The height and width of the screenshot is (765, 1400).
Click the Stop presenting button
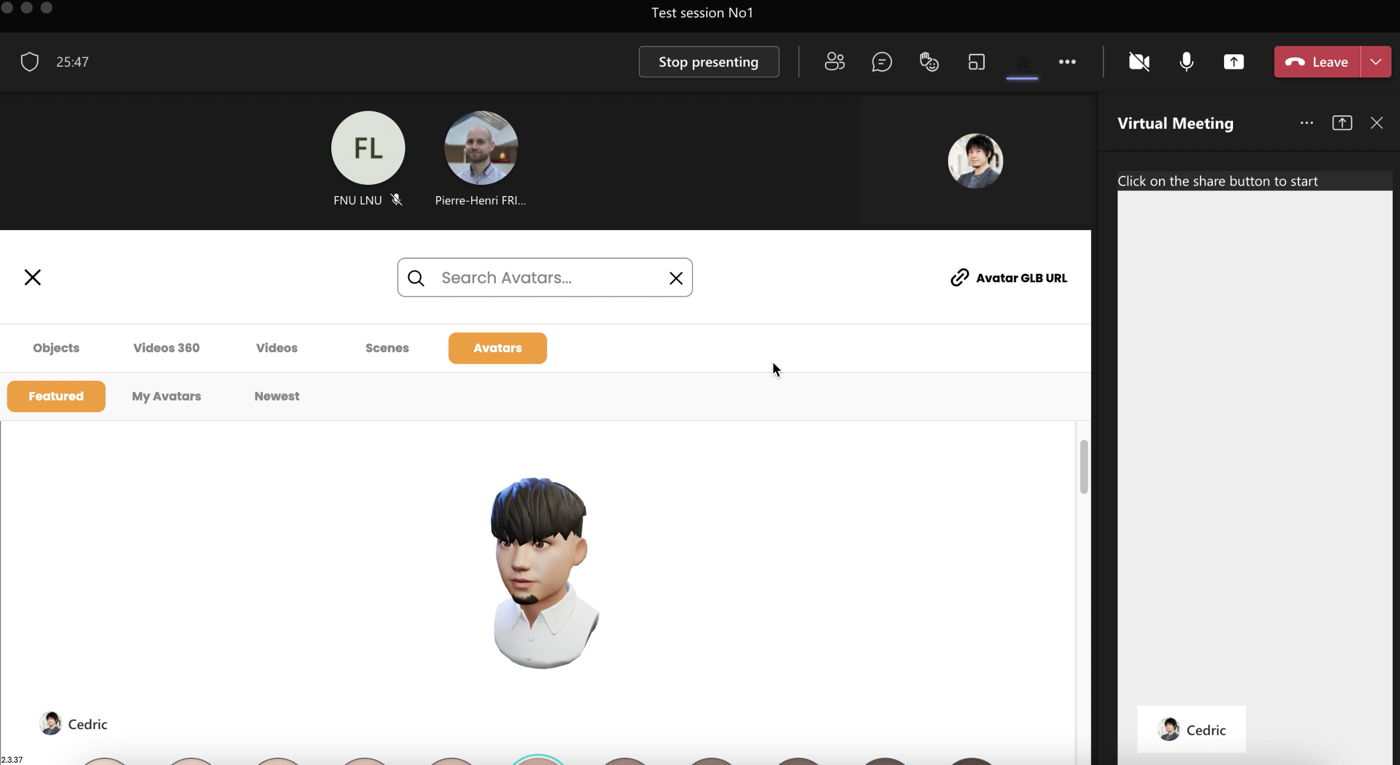tap(708, 62)
